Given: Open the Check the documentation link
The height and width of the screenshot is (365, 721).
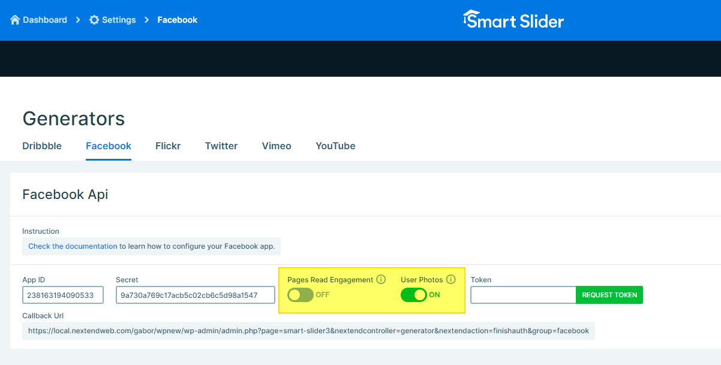Looking at the screenshot, I should tap(73, 246).
